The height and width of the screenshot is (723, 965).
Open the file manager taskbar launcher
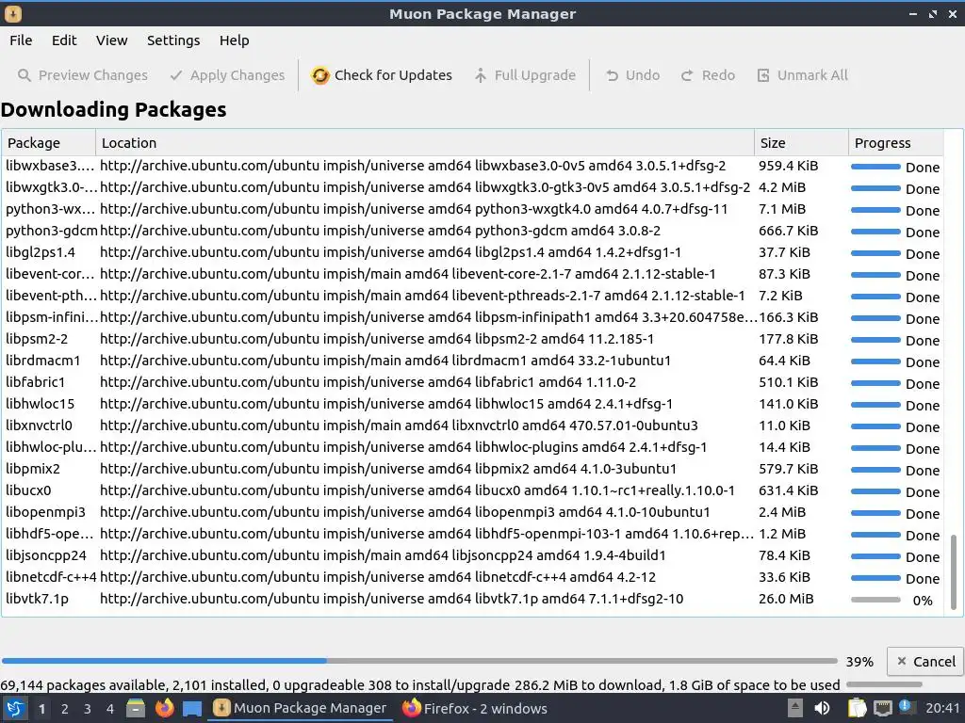[x=136, y=708]
